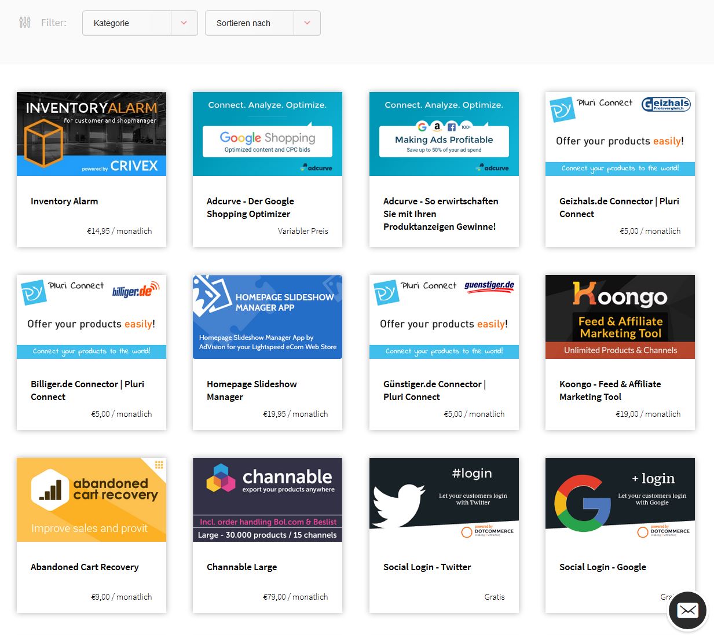
Task: Click the Günstiger.de Connector price €5,00 / monatlich
Action: pos(474,414)
